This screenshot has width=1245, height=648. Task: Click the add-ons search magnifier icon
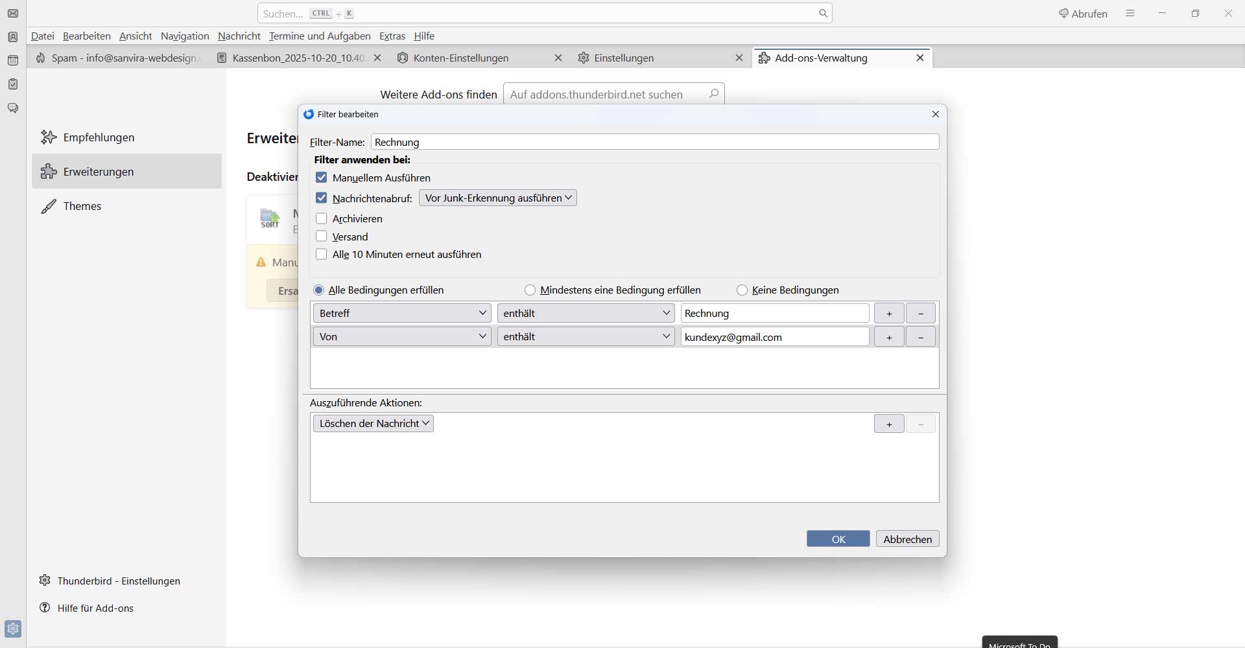(x=713, y=94)
